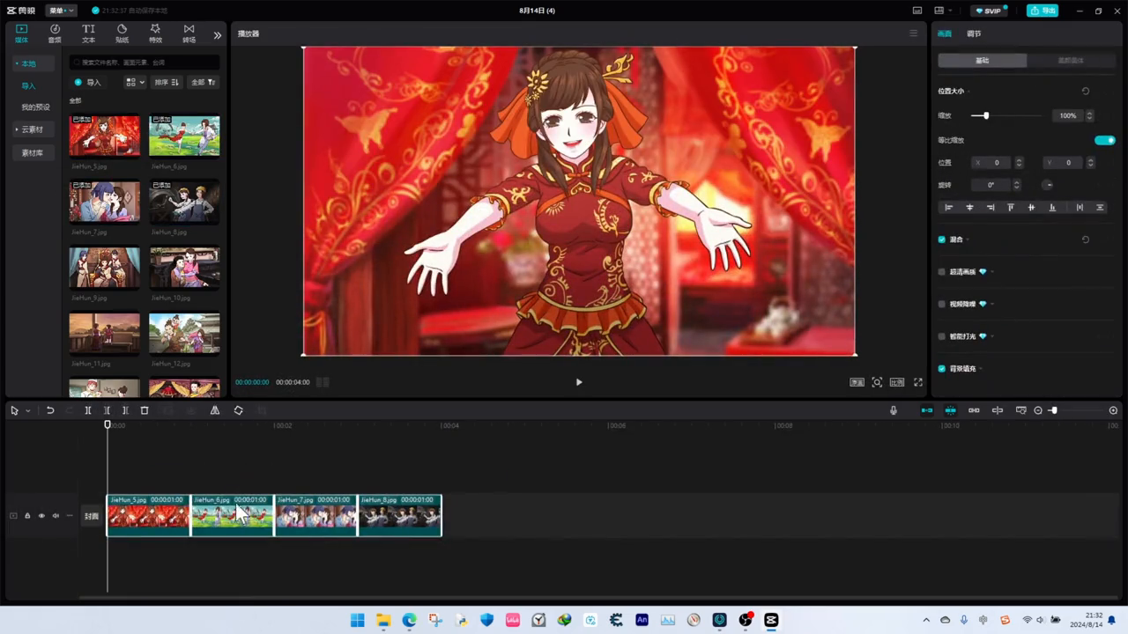Open the 菜单 menu dropdown
Viewport: 1128px width, 634px height.
tap(61, 11)
